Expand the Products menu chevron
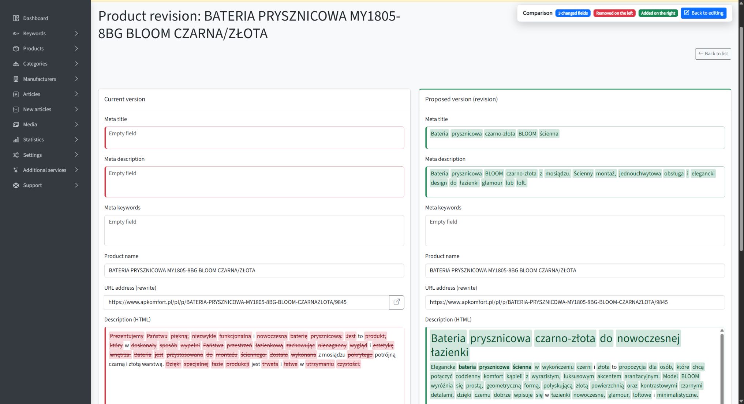 [76, 49]
